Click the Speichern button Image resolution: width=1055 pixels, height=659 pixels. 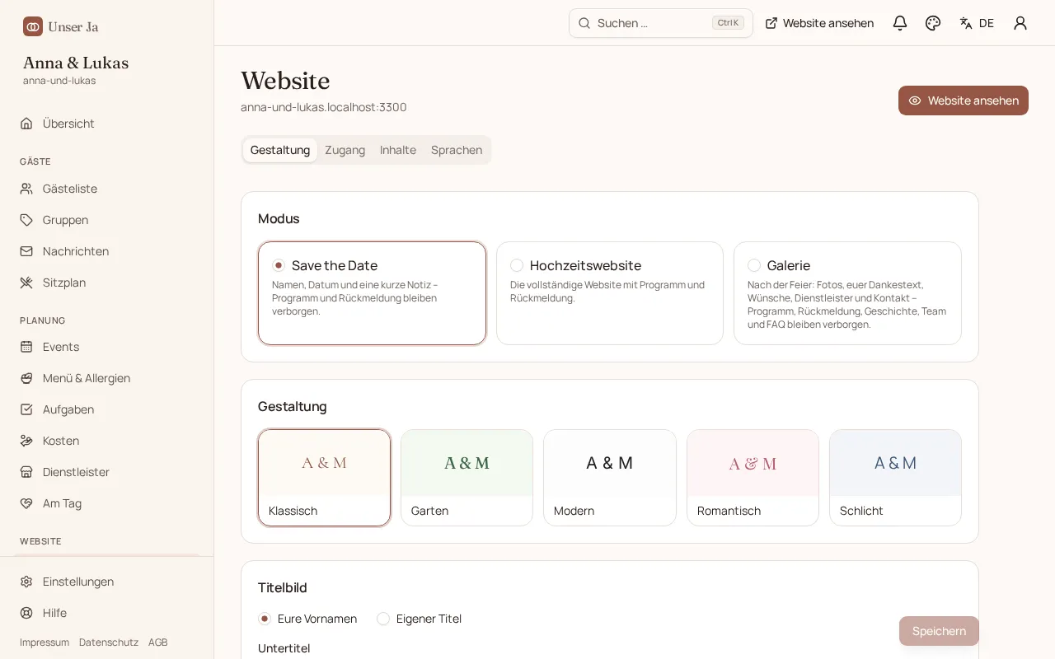939,631
